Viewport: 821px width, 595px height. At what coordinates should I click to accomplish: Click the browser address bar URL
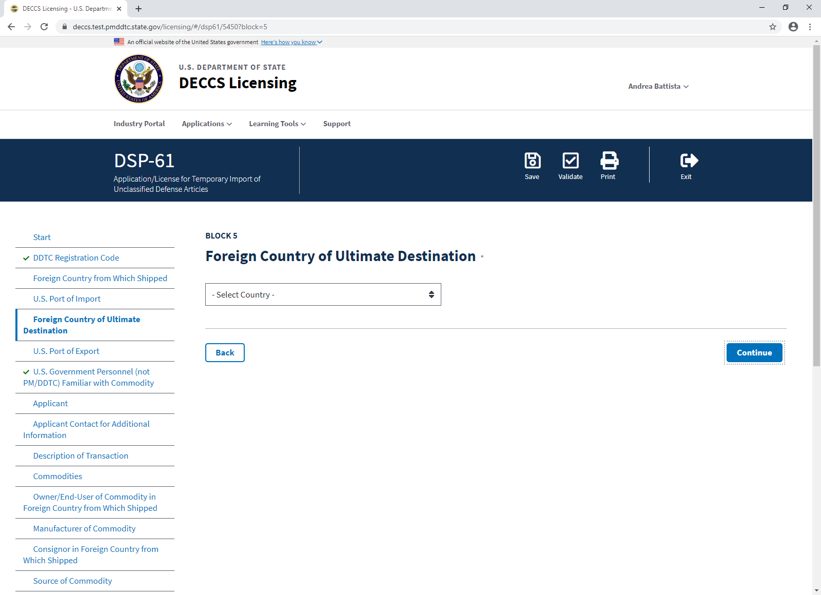pyautogui.click(x=170, y=27)
